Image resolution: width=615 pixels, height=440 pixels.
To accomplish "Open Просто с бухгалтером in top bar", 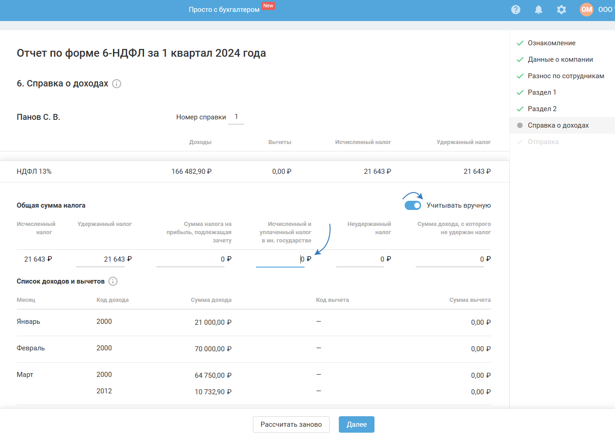I will (x=224, y=10).
